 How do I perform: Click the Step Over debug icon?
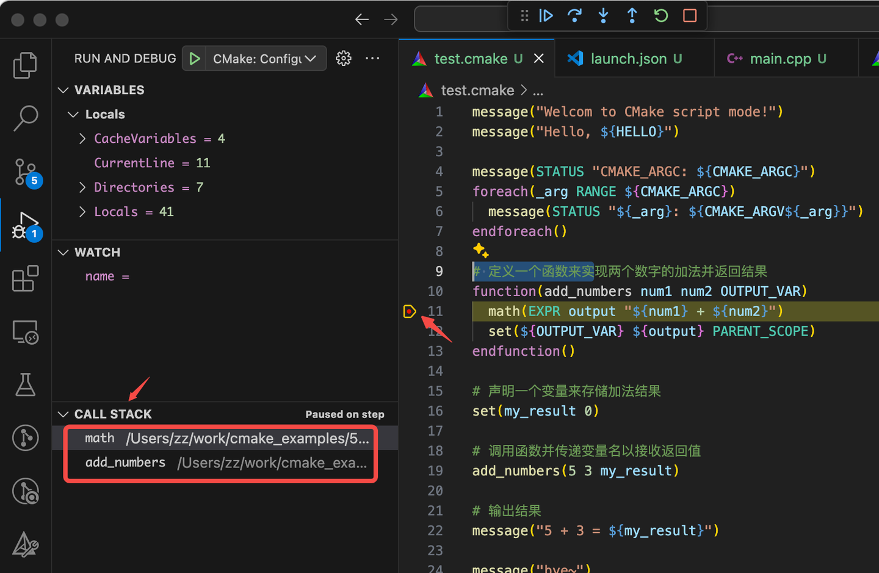[574, 15]
